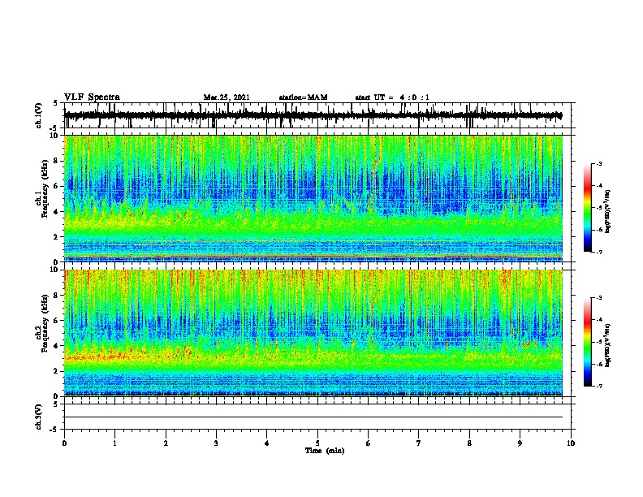
Task: Click the ch.1 spectrogram panel
Action: tap(313, 198)
